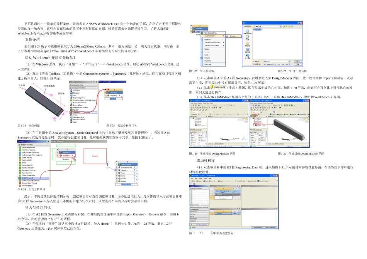Open the system A dropdown arrow in figure 1-26
This screenshot has height=259, width=367.
58,150
